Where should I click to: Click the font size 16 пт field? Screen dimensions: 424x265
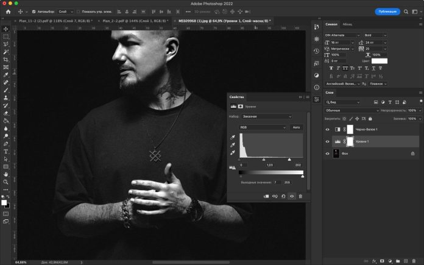pyautogui.click(x=342, y=43)
